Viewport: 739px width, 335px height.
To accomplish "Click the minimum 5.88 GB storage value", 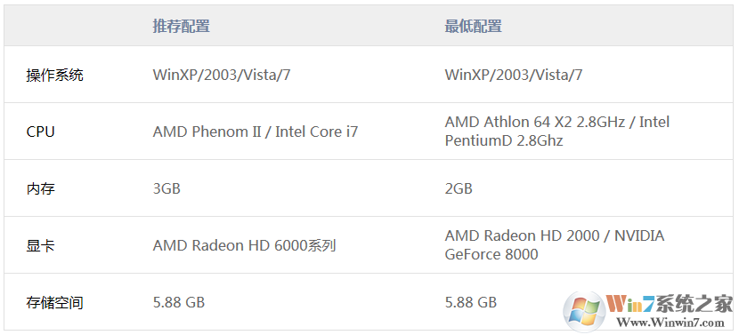I will tap(471, 302).
